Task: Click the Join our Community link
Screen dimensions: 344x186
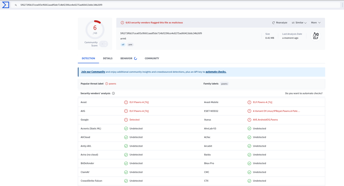Action: tap(93, 72)
